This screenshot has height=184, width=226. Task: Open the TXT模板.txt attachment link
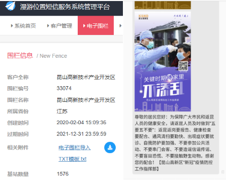click(x=73, y=159)
